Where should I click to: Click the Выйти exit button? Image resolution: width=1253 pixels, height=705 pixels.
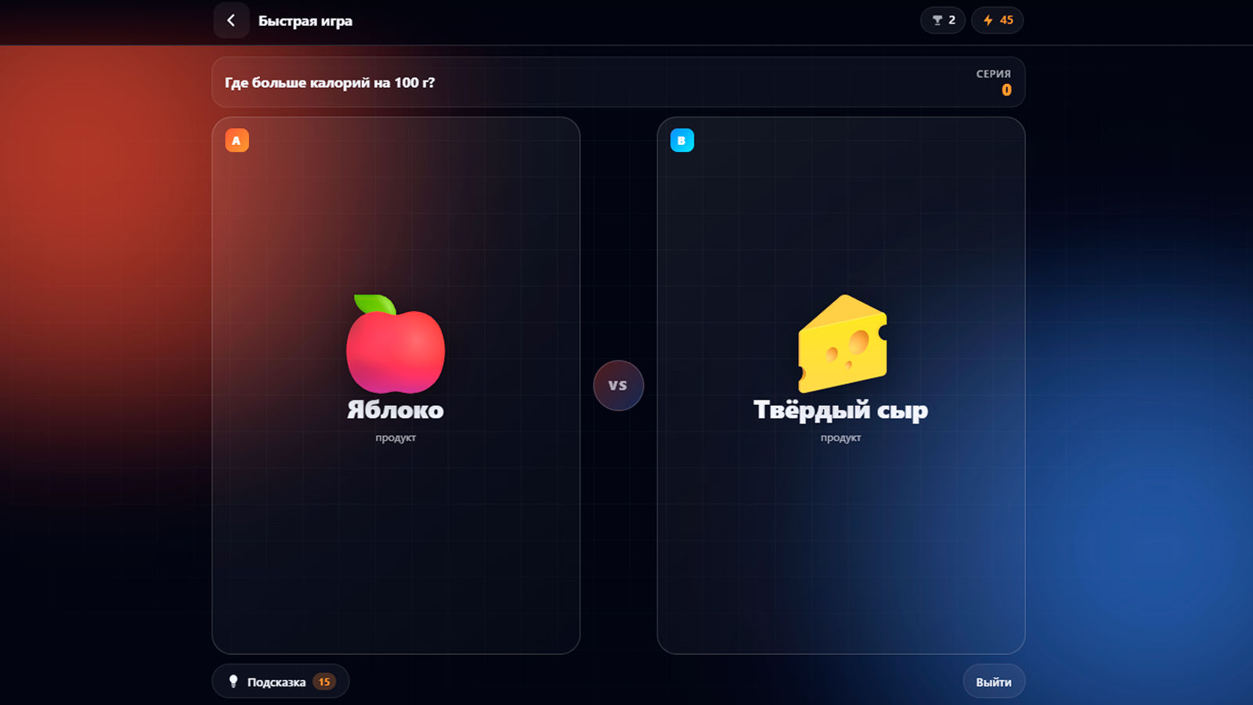click(994, 681)
